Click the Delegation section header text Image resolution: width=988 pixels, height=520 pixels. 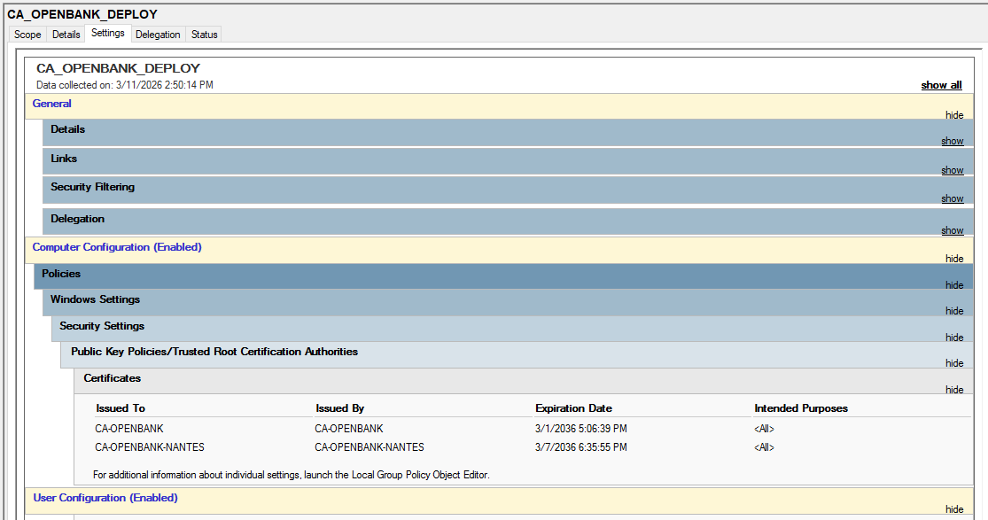[x=77, y=219]
